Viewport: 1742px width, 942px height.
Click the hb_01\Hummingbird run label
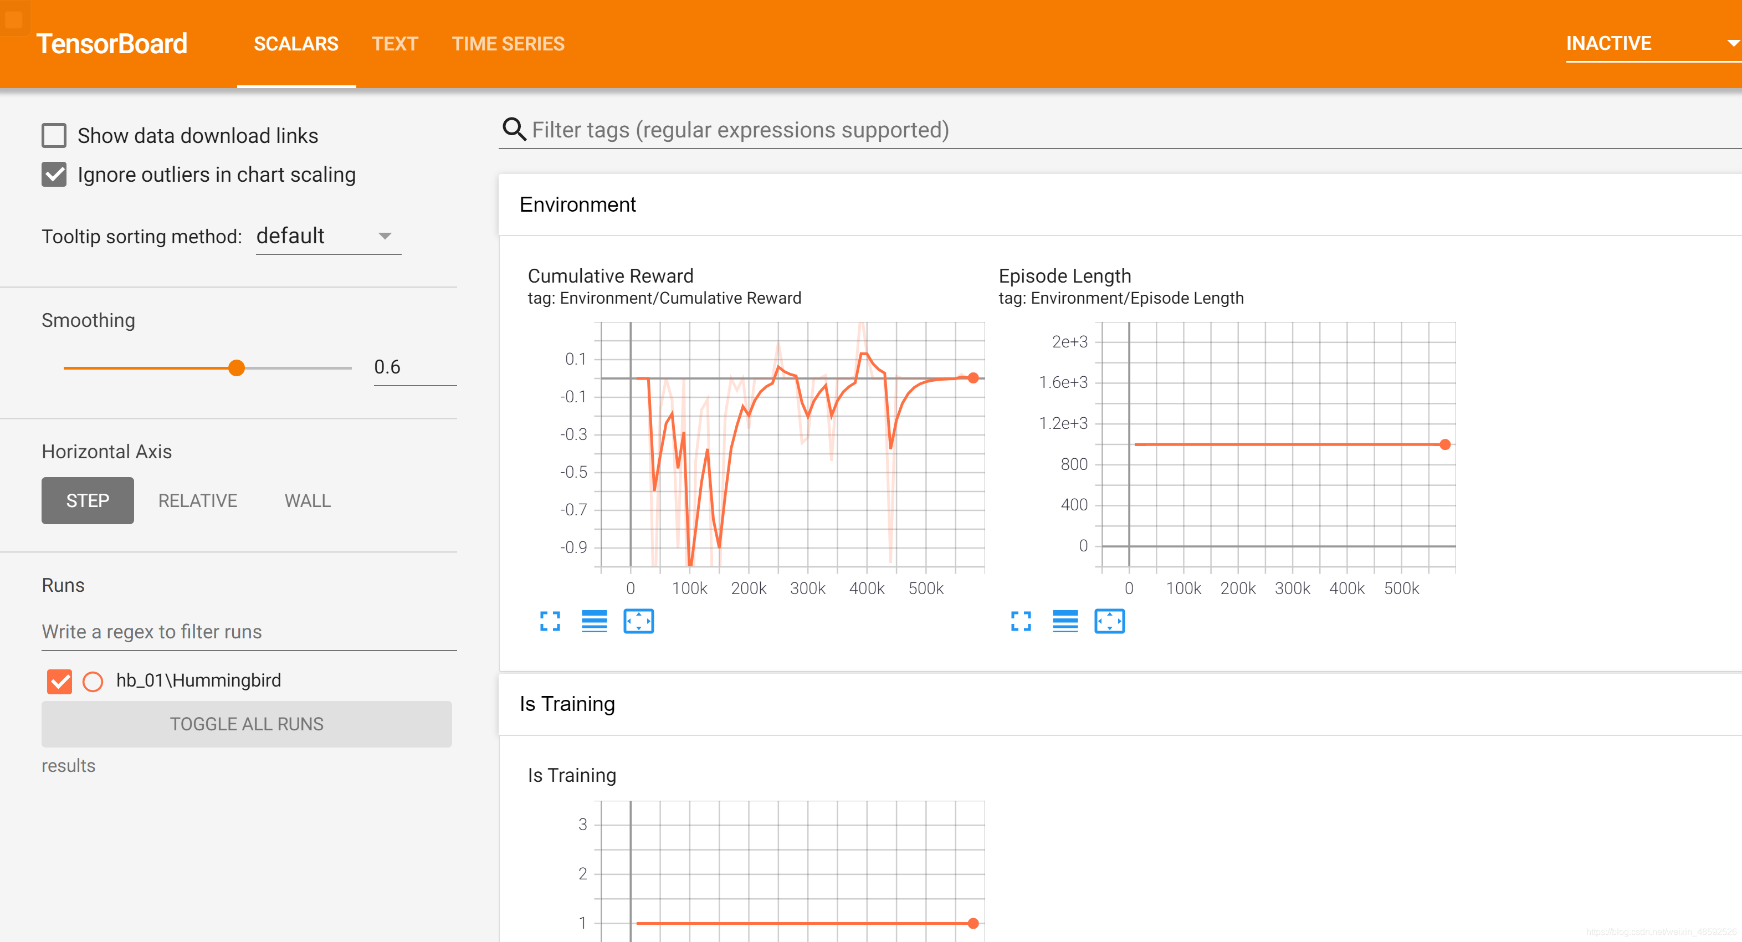point(198,680)
